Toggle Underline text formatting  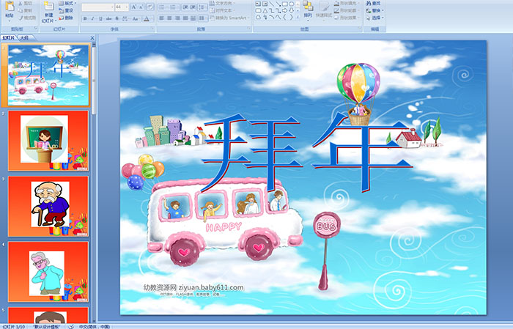[x=99, y=18]
